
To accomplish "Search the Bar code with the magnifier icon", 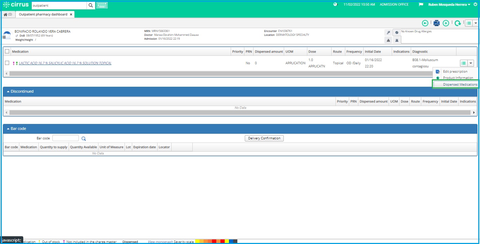I will 83,138.
